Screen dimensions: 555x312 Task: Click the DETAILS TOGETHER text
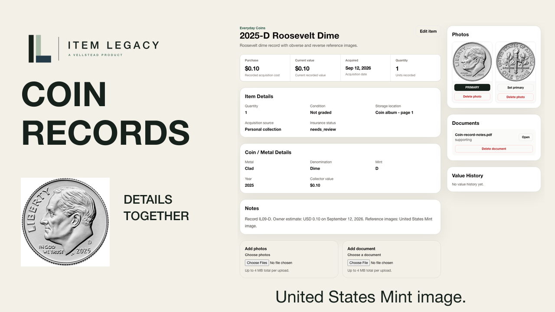pos(156,208)
